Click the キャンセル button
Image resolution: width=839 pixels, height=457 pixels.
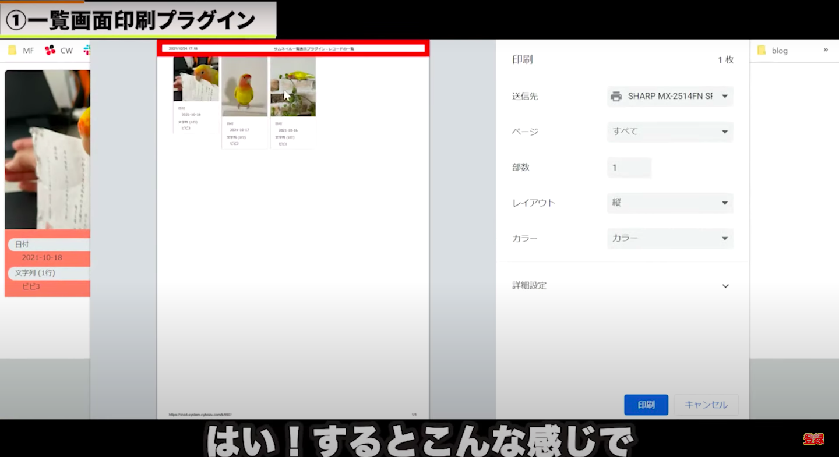[706, 405]
